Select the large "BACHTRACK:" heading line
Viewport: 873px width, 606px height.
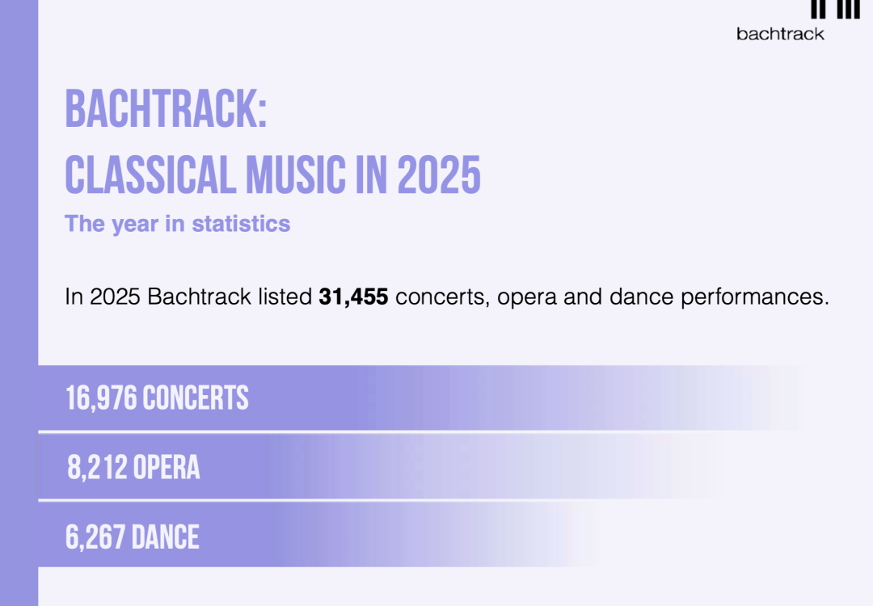166,110
